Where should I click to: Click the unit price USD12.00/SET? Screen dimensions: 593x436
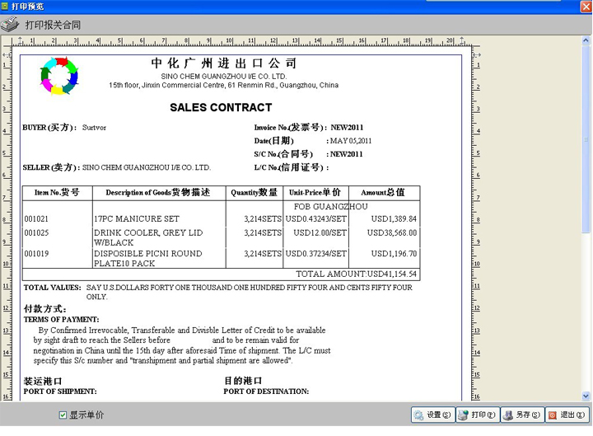point(320,232)
